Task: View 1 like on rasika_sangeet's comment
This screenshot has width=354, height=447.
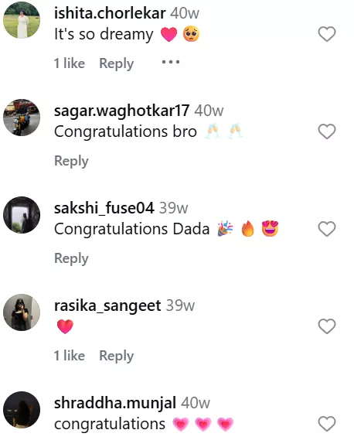Action: 70,356
